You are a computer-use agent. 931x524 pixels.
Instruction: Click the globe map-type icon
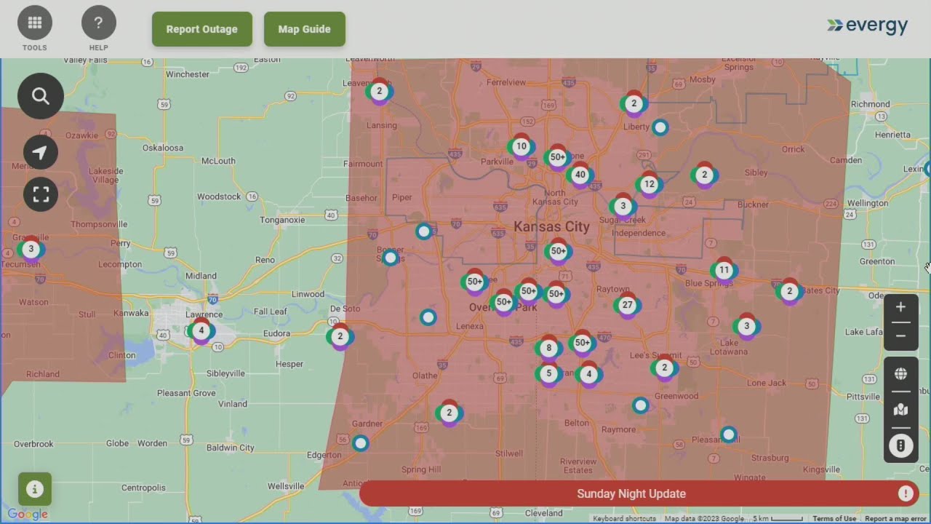900,374
